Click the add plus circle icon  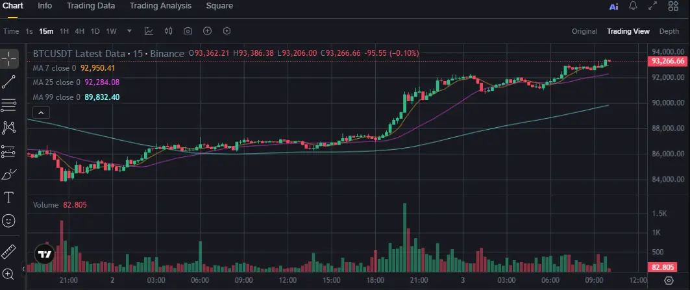click(x=207, y=30)
